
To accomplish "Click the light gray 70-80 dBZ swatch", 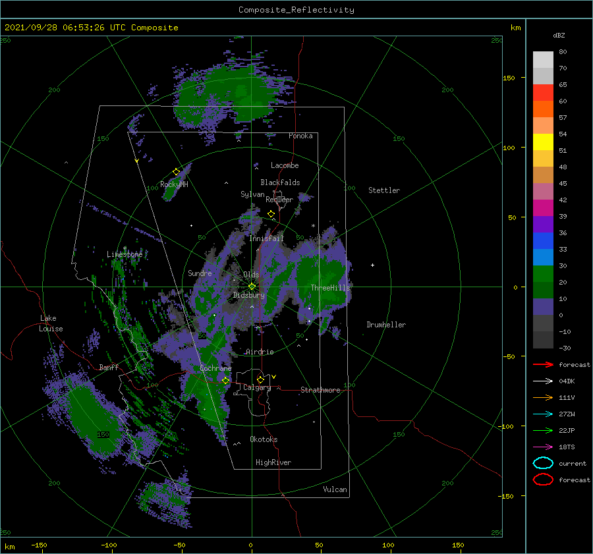I will click(x=543, y=60).
